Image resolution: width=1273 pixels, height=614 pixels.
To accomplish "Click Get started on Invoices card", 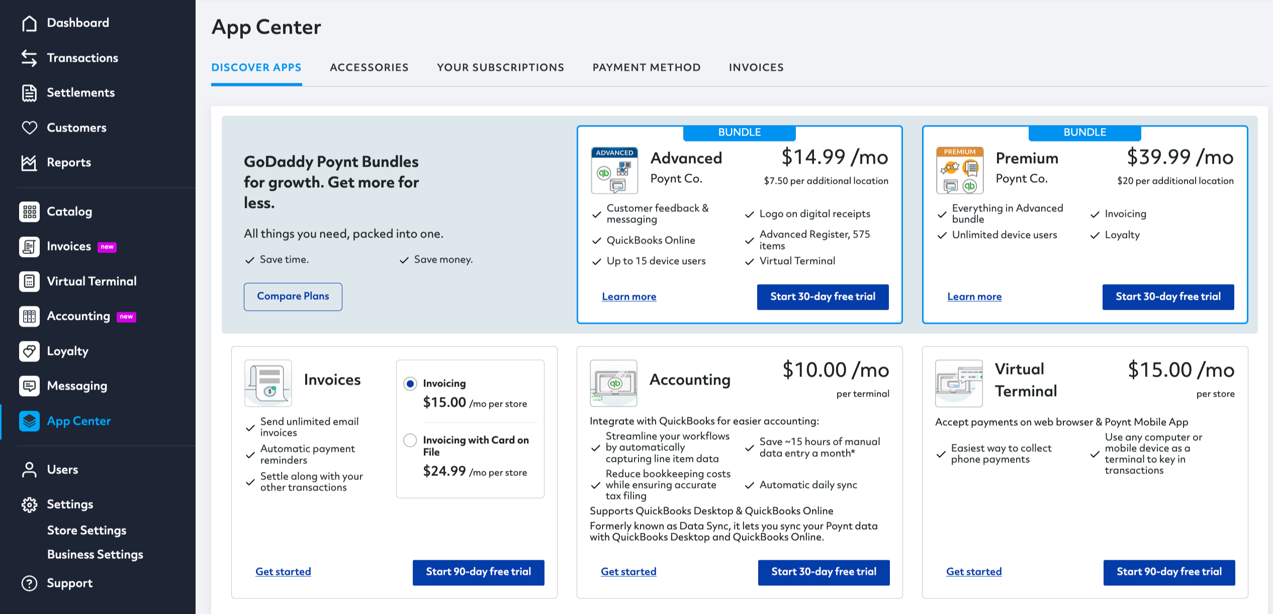I will click(283, 572).
